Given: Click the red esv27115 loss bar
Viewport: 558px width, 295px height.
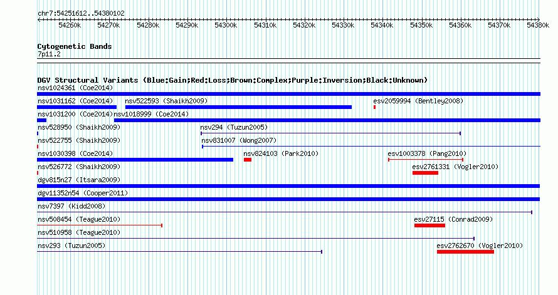Looking at the screenshot, I should (429, 225).
